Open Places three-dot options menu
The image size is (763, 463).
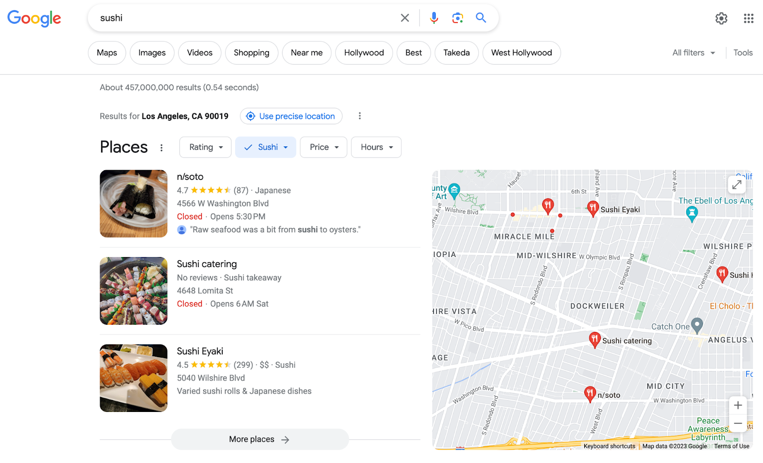(x=162, y=148)
